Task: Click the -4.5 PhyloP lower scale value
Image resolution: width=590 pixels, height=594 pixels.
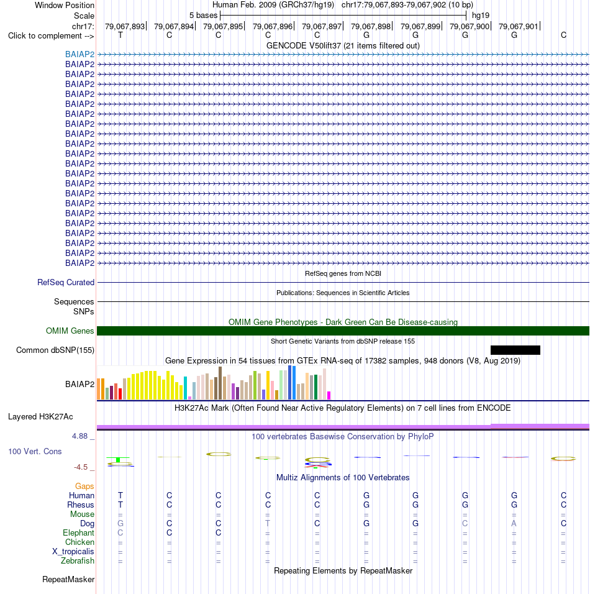Action: click(x=81, y=467)
